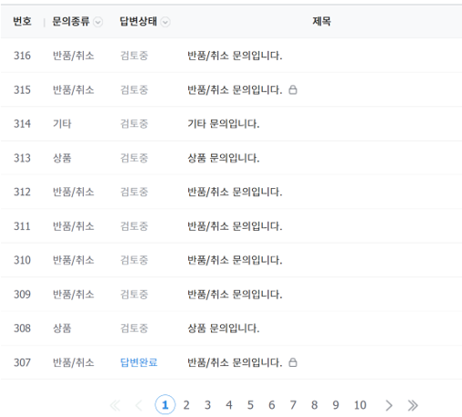Image resolution: width=462 pixels, height=417 pixels.
Task: Click inquiry number 309
Action: click(x=22, y=294)
